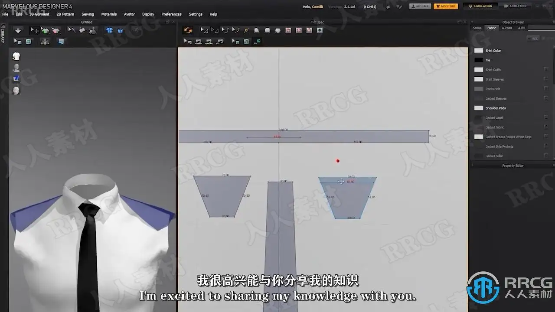This screenshot has height=312, width=555.
Task: Switch to the A-BV tab
Action: pyautogui.click(x=522, y=28)
